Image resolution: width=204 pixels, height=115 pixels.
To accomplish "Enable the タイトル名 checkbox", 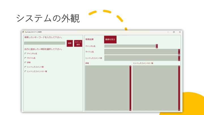I will pyautogui.click(x=25, y=58).
